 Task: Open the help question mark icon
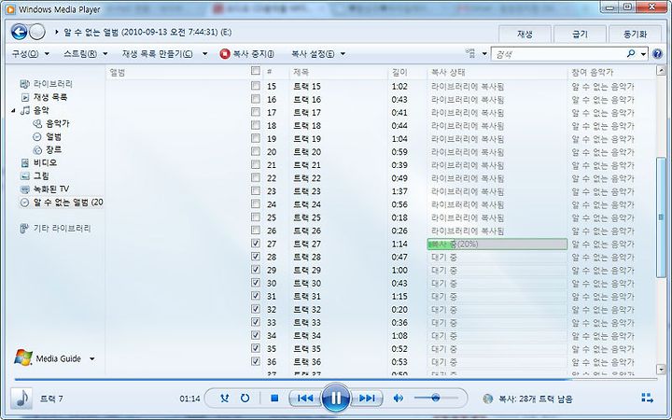657,54
